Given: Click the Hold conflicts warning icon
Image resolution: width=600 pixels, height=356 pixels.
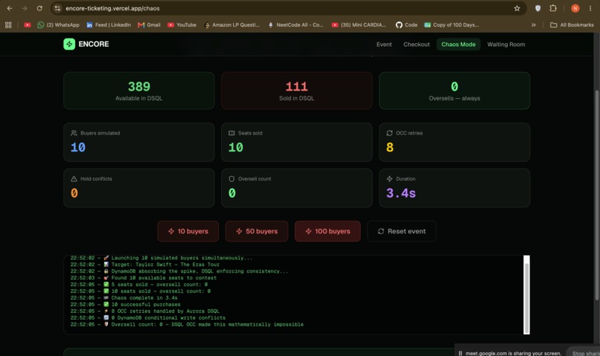Looking at the screenshot, I should (x=74, y=179).
